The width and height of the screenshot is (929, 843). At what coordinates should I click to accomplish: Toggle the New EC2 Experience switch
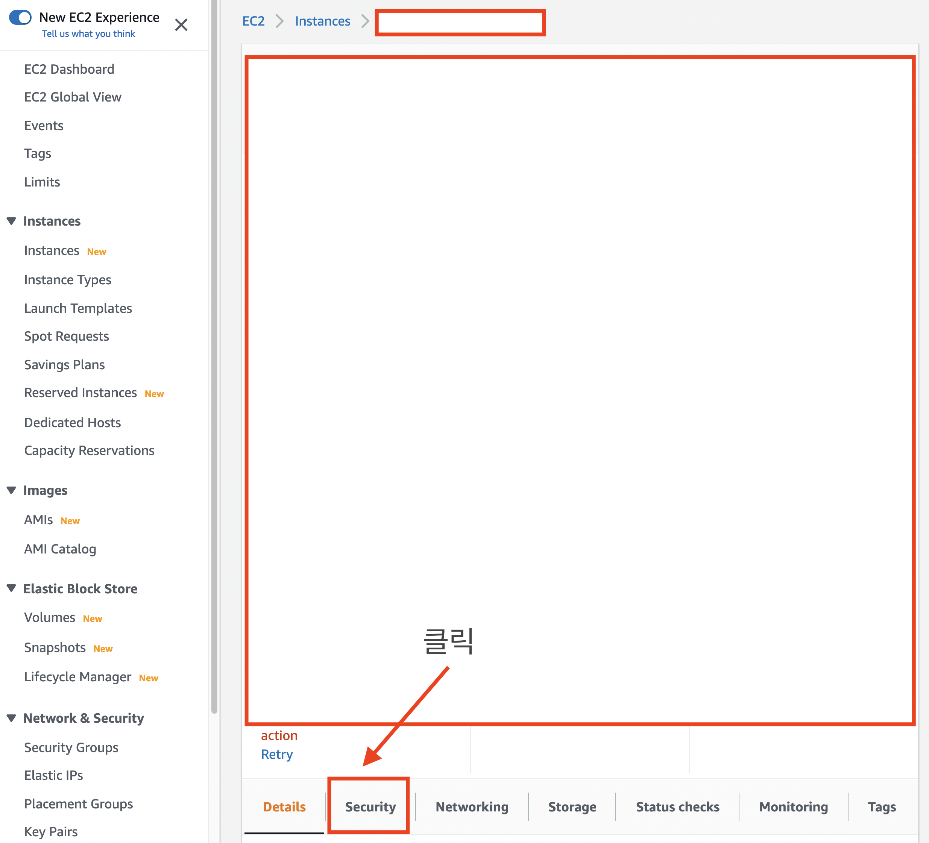[x=20, y=18]
